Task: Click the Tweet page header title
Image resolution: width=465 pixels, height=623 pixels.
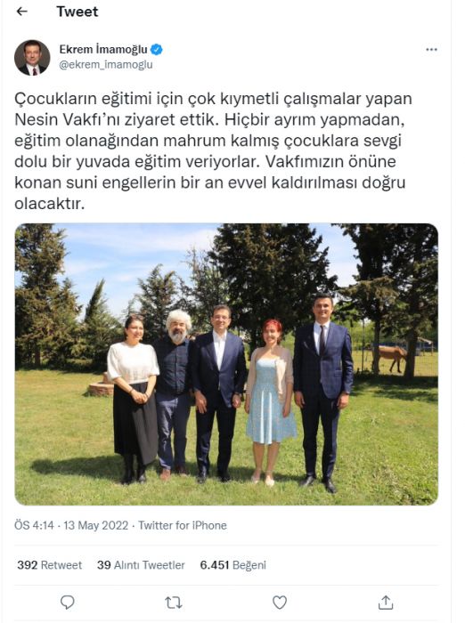Action: click(77, 12)
